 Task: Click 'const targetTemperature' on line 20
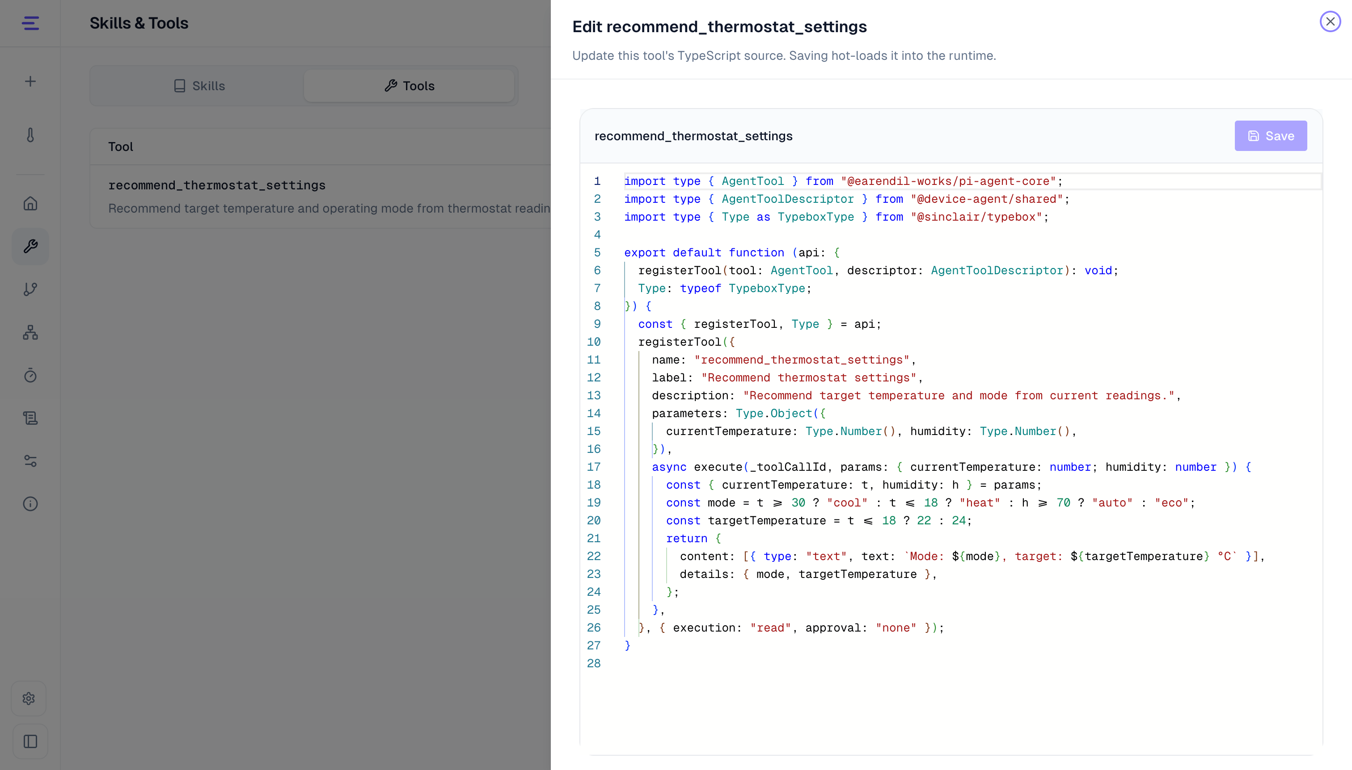pyautogui.click(x=746, y=520)
